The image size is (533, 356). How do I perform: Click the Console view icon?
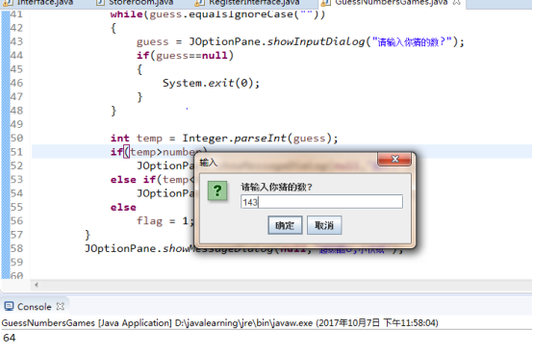point(9,306)
